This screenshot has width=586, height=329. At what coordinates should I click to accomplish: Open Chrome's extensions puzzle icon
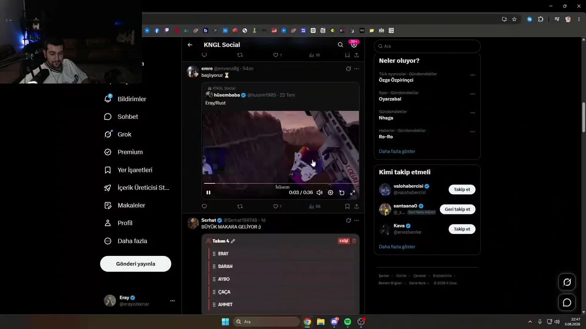[x=541, y=19]
